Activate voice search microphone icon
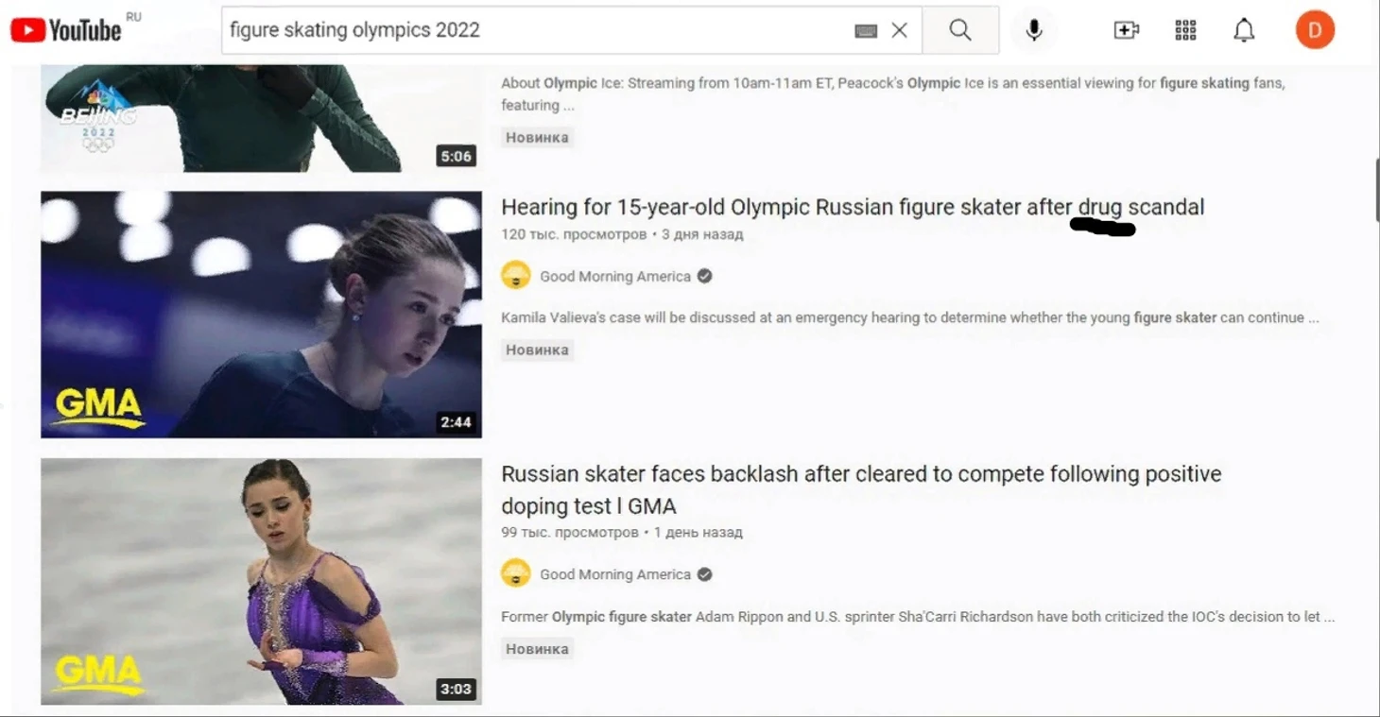This screenshot has height=717, width=1380. (x=1034, y=30)
